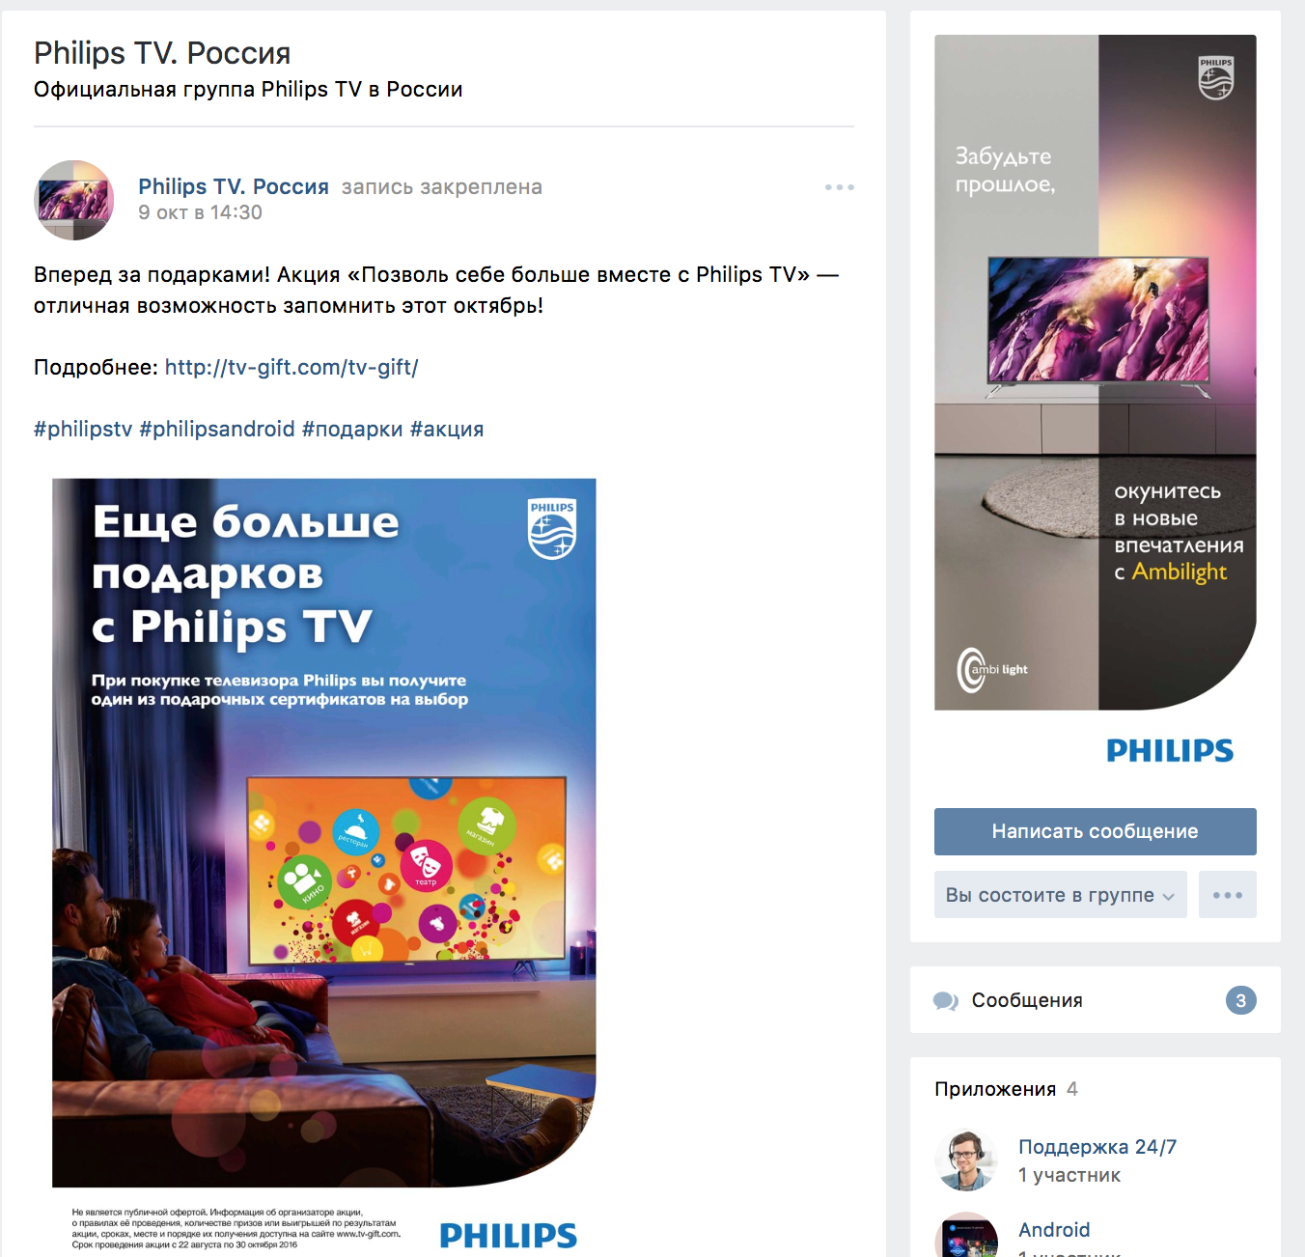Click the unread messages counter badge
The width and height of the screenshot is (1305, 1257).
pos(1240,1000)
